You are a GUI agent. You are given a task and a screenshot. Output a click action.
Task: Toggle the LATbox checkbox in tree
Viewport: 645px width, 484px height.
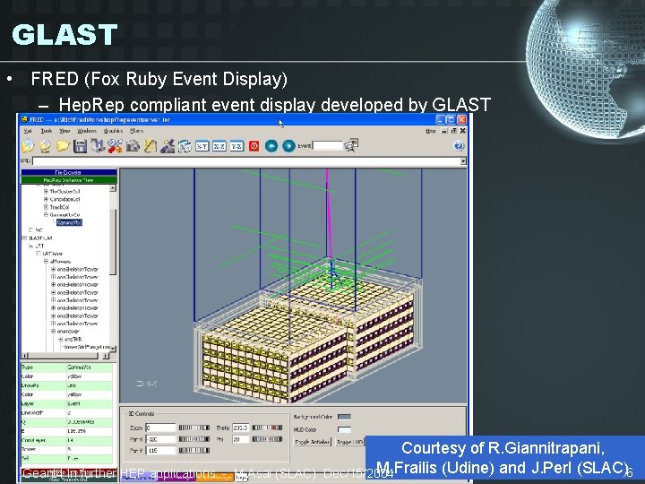[x=39, y=254]
